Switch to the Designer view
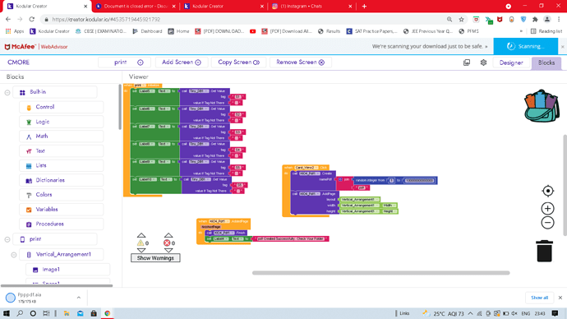The width and height of the screenshot is (567, 319). 511,62
